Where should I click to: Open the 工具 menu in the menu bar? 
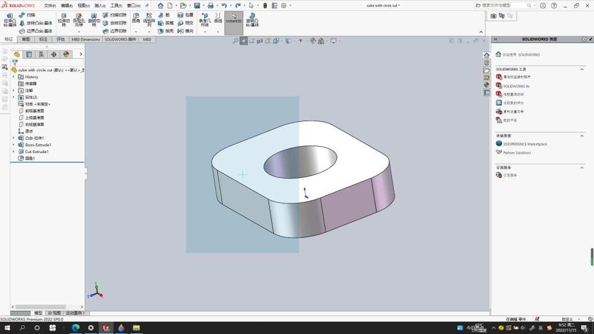click(x=116, y=6)
